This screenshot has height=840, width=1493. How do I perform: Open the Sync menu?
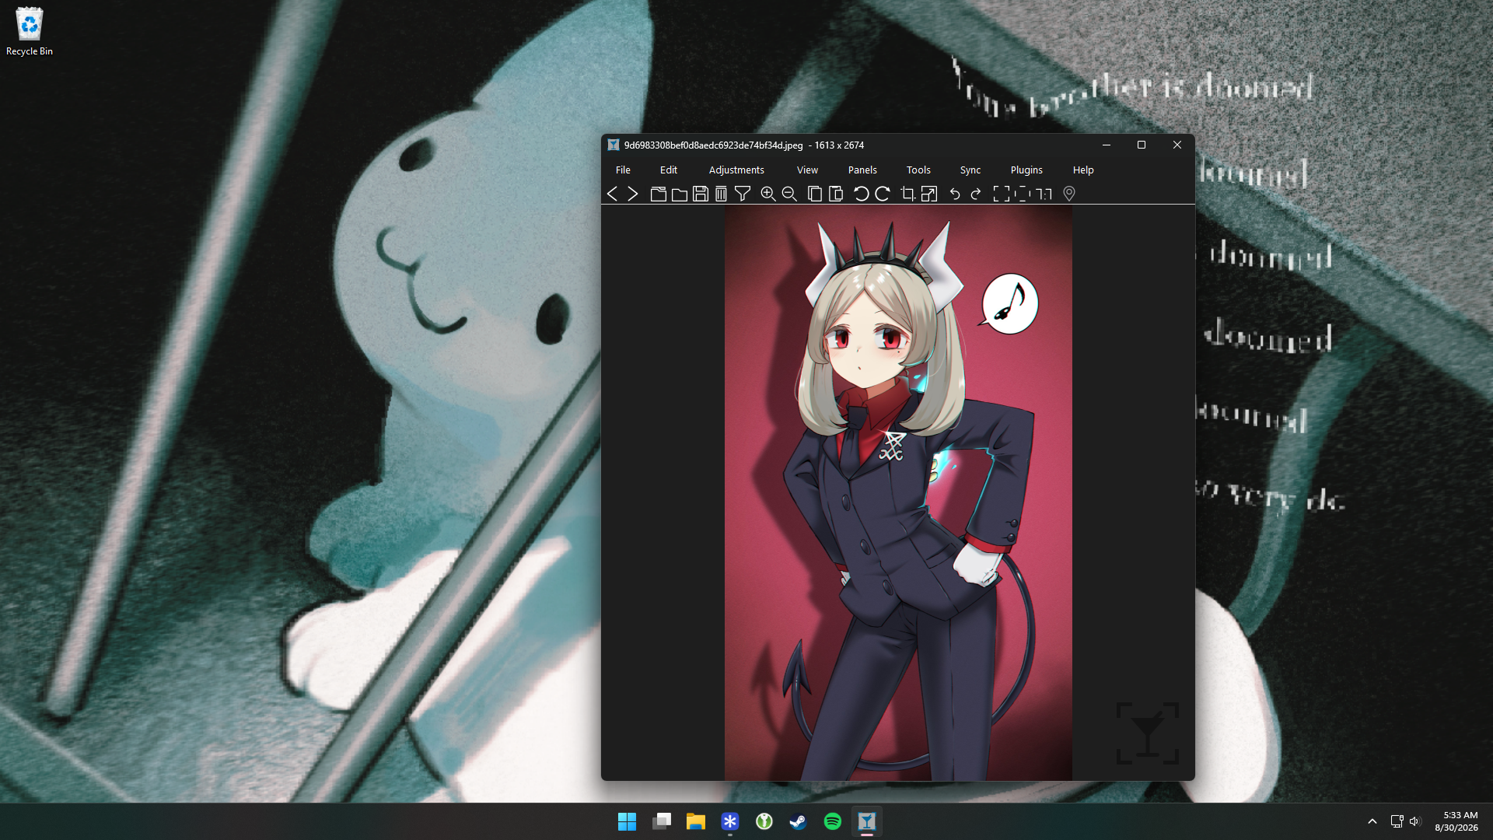coord(970,170)
